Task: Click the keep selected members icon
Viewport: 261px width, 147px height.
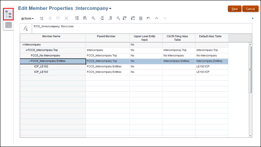Action: [x=125, y=18]
